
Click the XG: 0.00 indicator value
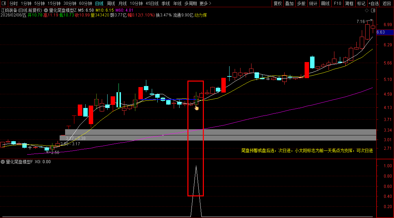coord(43,162)
